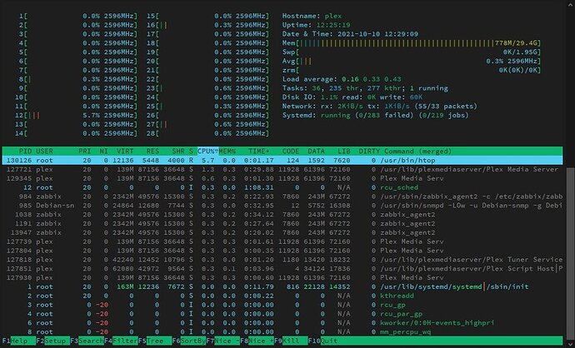Sort by the USER column header
The width and height of the screenshot is (575, 348).
[44, 151]
